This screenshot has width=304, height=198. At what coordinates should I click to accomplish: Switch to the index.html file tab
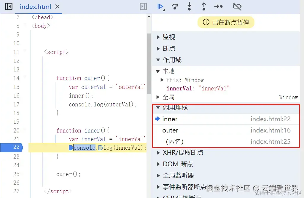click(36, 7)
